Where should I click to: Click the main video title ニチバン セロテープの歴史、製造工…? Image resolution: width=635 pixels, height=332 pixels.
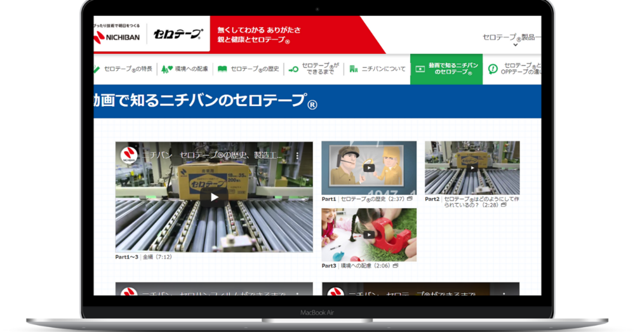211,156
